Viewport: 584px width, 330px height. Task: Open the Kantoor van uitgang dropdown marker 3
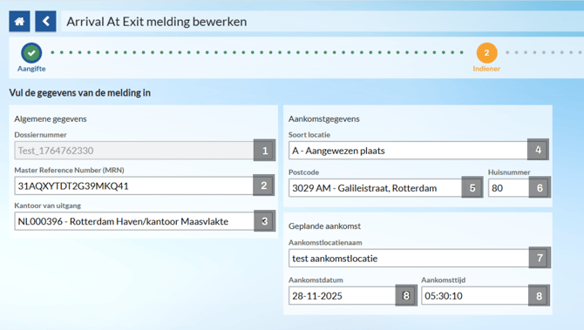point(264,221)
